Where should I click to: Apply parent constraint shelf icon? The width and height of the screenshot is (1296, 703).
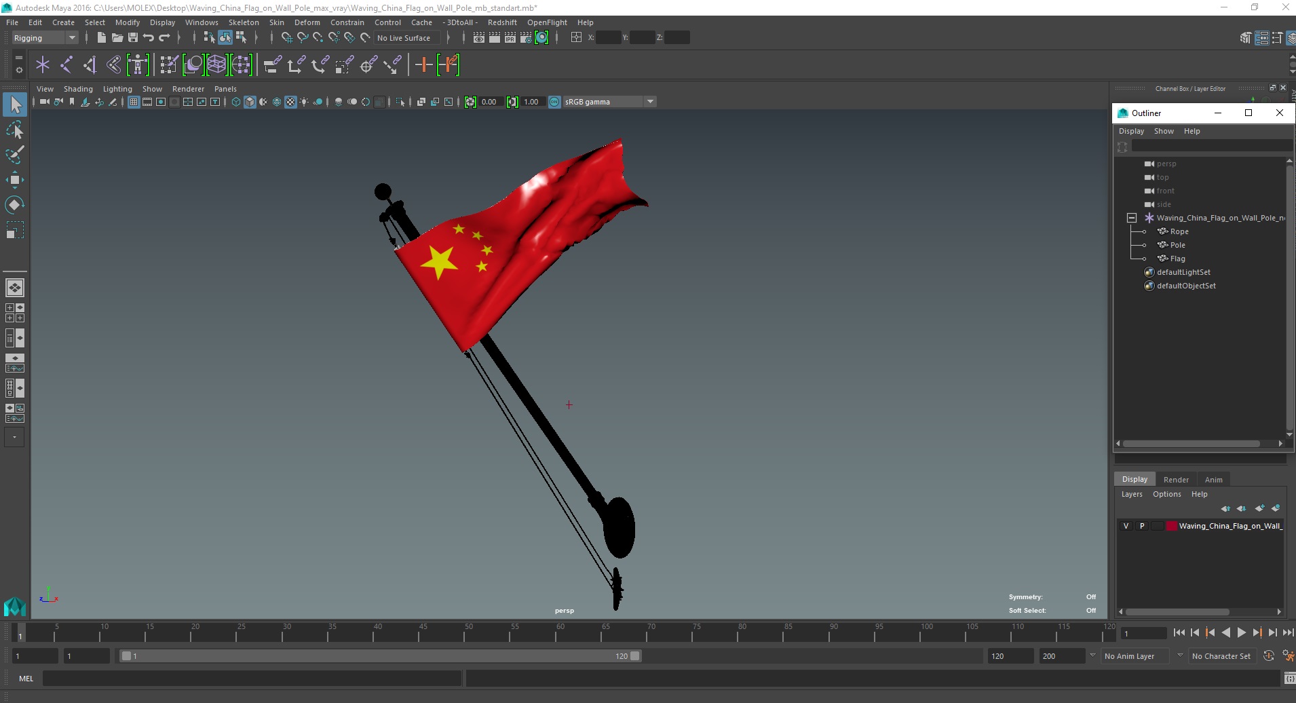coord(272,65)
